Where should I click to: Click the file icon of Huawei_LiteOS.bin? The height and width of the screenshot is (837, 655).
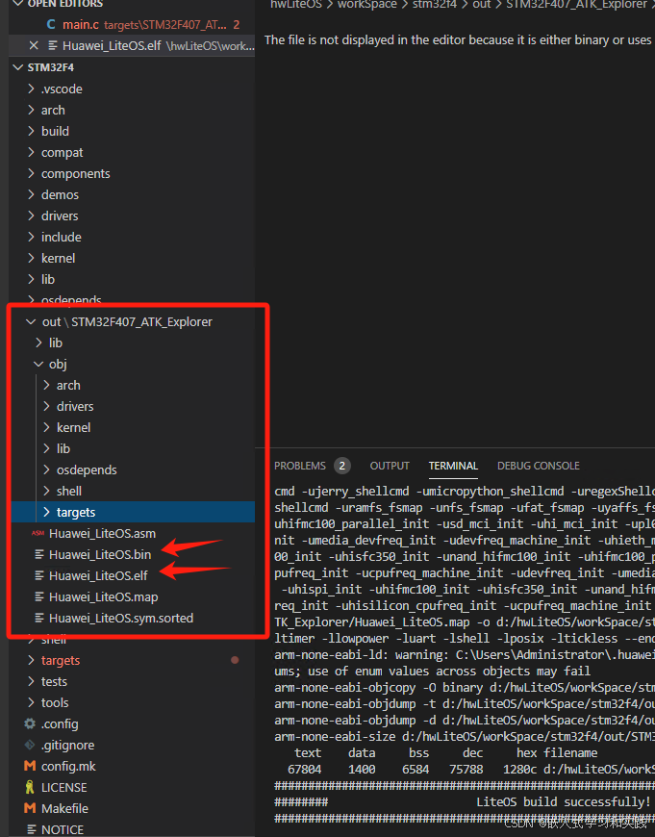[39, 554]
